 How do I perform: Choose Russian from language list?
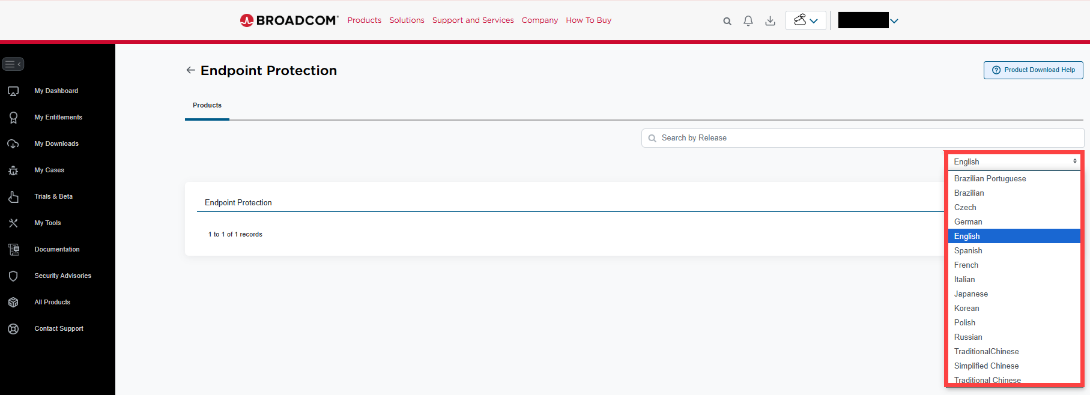(1014, 337)
